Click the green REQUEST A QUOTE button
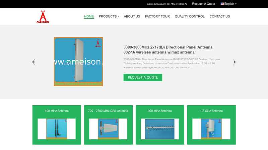The image size is (268, 150). [143, 77]
